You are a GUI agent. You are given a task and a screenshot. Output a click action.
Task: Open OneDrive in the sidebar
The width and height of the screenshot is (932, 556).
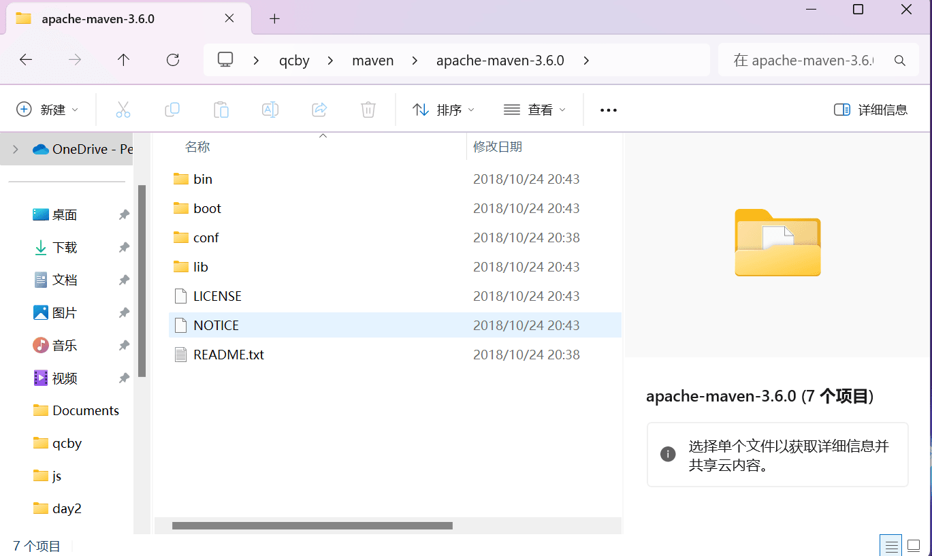[x=82, y=150]
